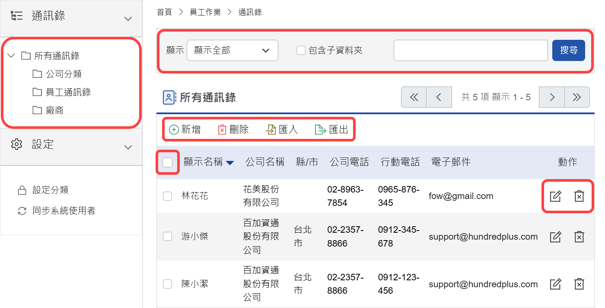The image size is (605, 308).
Task: Click phone number 02-8963-7854
Action: pos(345,196)
